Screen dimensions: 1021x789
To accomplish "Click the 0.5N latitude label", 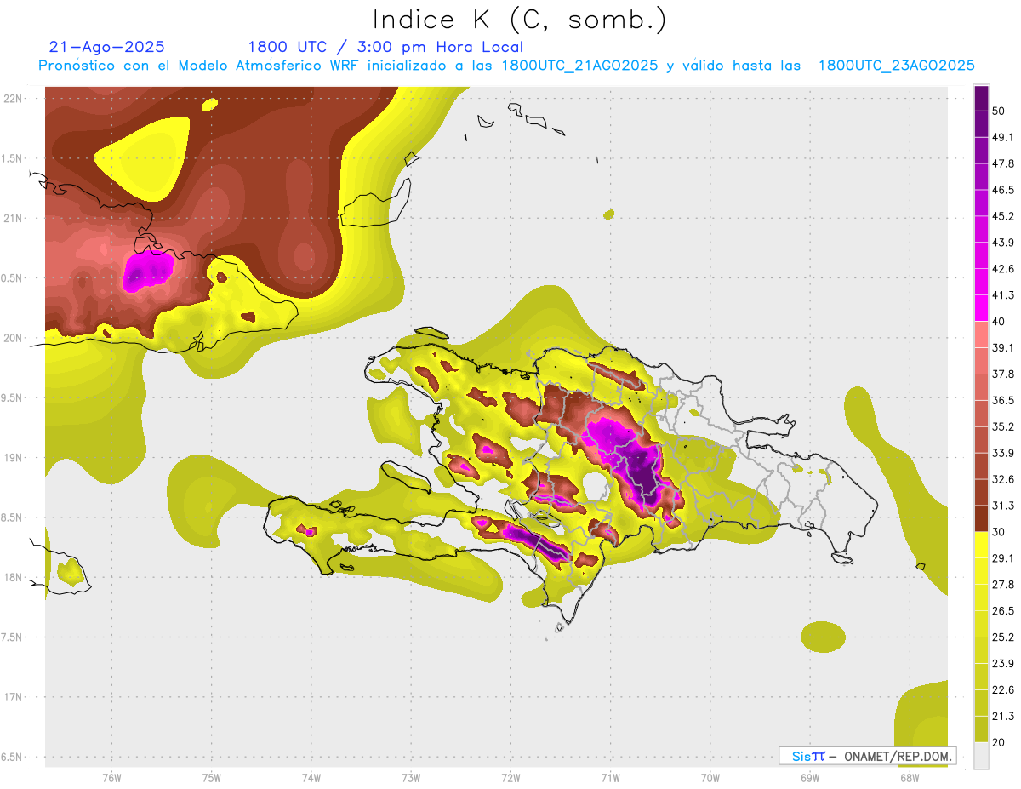I will click(x=13, y=278).
